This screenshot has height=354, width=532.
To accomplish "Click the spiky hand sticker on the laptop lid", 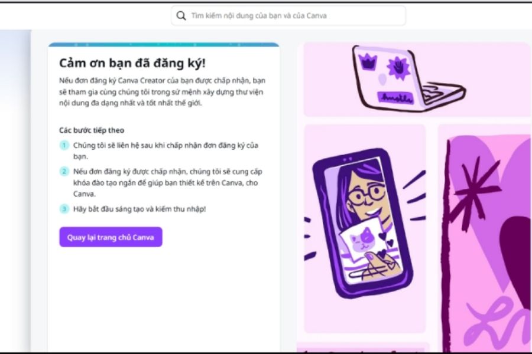I will click(398, 68).
